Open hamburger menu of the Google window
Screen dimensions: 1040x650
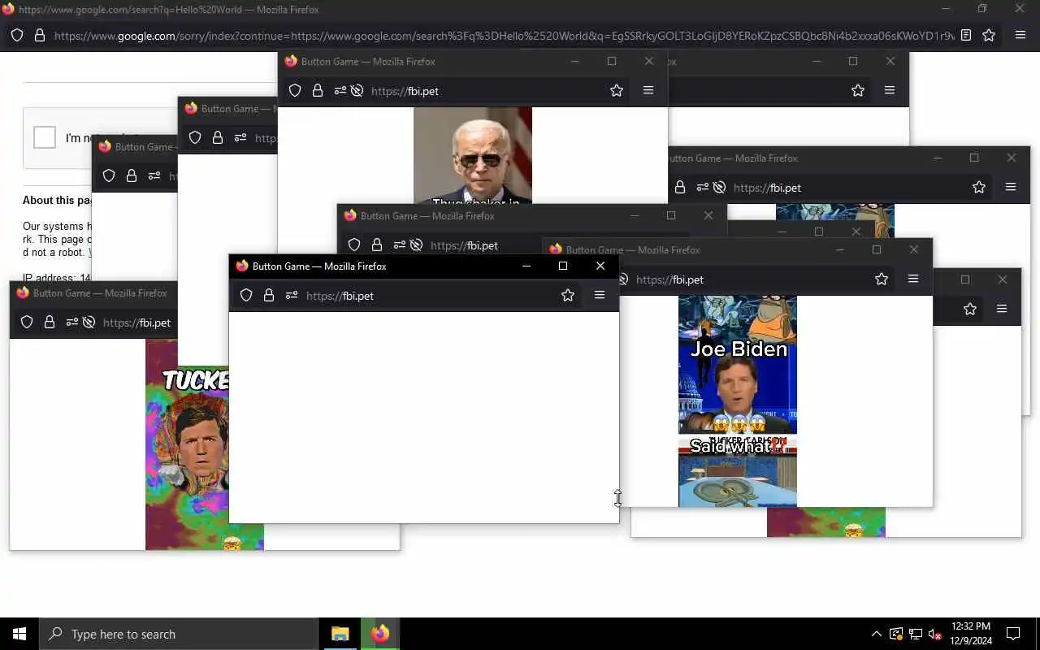(1020, 36)
